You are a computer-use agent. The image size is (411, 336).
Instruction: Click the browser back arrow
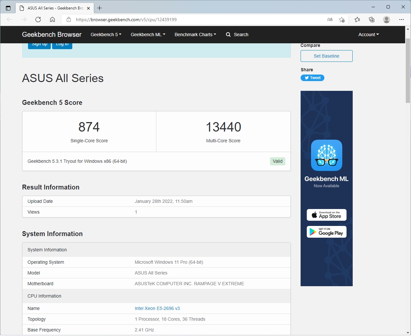[9, 20]
